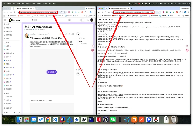This screenshot has height=126, width=193.
Task: Open Chrome from the Dock
Action: coord(48,120)
